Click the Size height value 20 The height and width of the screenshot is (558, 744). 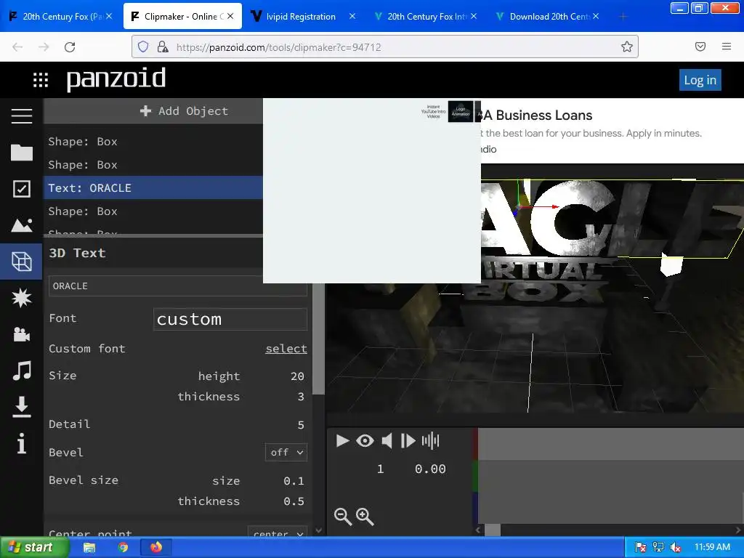pyautogui.click(x=297, y=376)
